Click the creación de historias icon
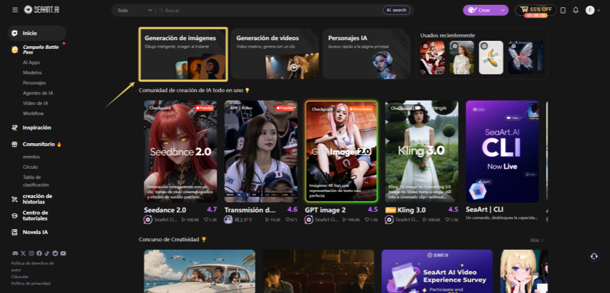Image resolution: width=610 pixels, height=293 pixels. (x=15, y=199)
